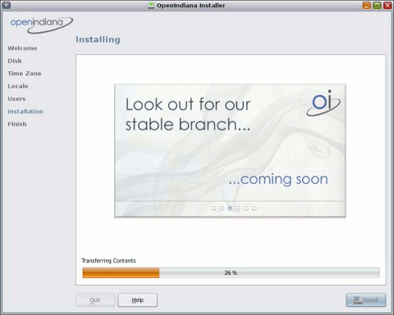Image resolution: width=394 pixels, height=315 pixels.
Task: Select the second slideshow indicator dot
Action: pos(222,208)
